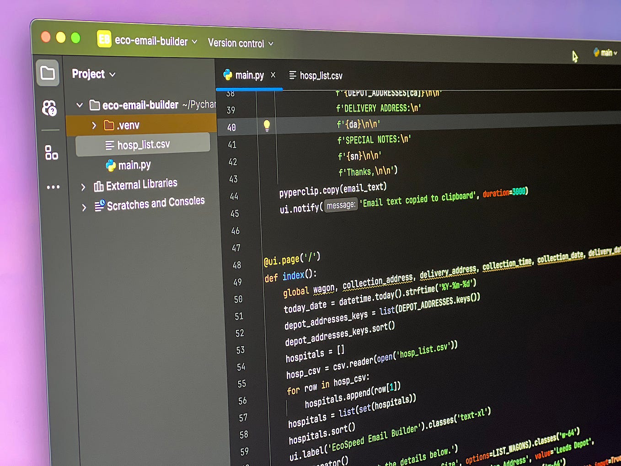
Task: Click the External Libraries icon in the tree
Action: pos(99,184)
